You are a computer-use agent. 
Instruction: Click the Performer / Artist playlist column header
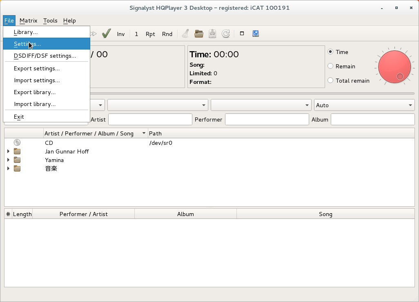point(83,214)
